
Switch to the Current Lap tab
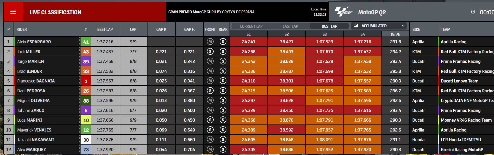coord(251,26)
